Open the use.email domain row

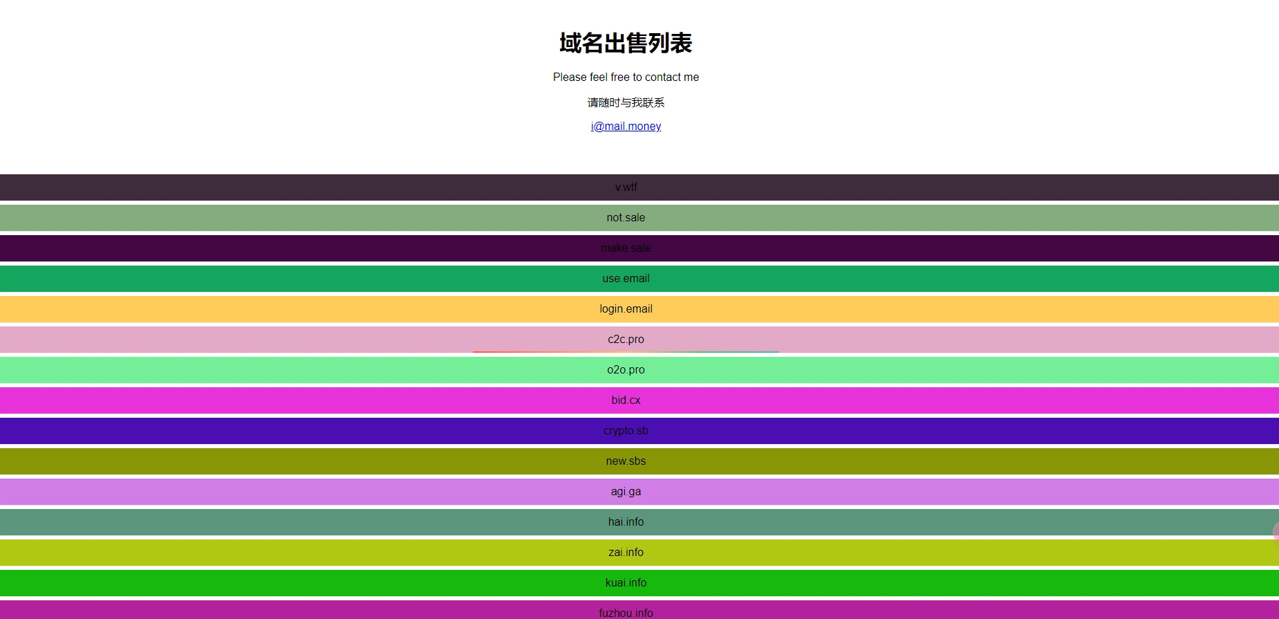click(626, 279)
